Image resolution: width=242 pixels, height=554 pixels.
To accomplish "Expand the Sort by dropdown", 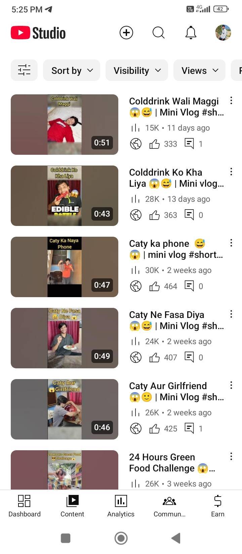I will [x=72, y=70].
